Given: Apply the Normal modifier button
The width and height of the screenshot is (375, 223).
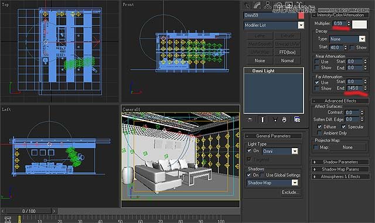Looking at the screenshot, I should tap(287, 61).
